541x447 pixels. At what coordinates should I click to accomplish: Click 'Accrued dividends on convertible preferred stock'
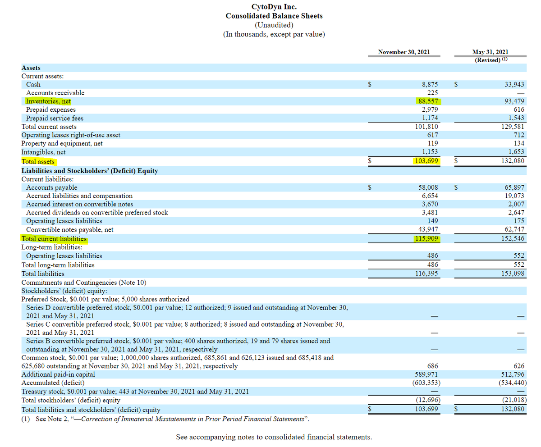97,213
